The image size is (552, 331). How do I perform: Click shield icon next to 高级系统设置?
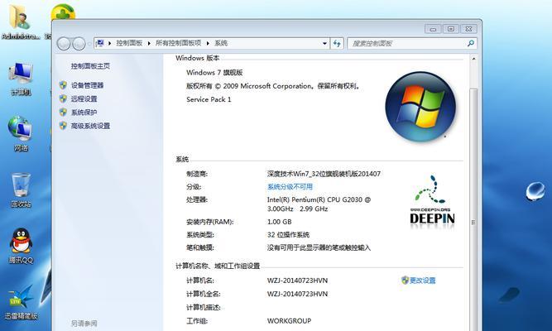[x=63, y=125]
